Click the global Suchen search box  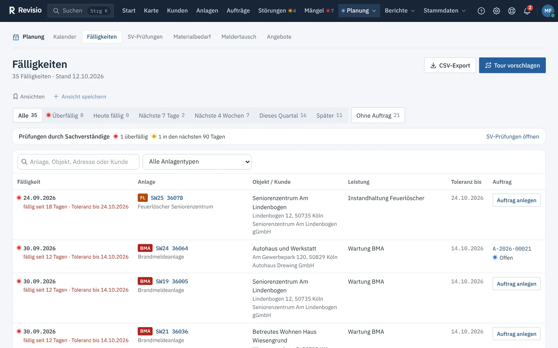81,11
